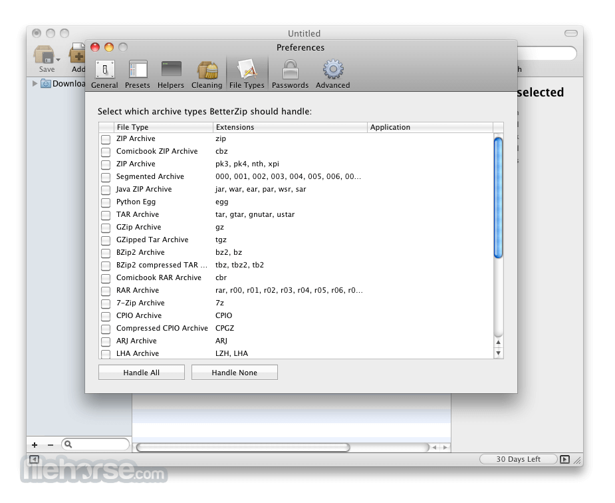
Task: Enable the RAR Archive checkbox
Action: pyautogui.click(x=106, y=291)
